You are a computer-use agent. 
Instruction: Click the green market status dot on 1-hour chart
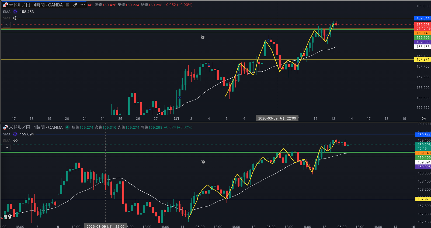tap(67, 127)
